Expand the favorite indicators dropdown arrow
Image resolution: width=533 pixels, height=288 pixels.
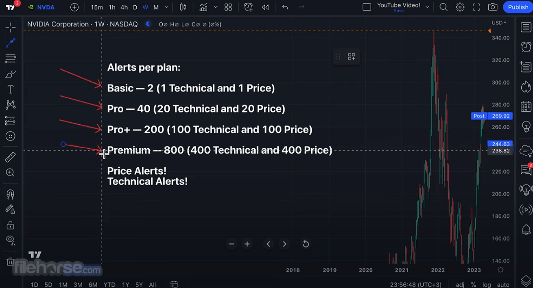pyautogui.click(x=216, y=7)
